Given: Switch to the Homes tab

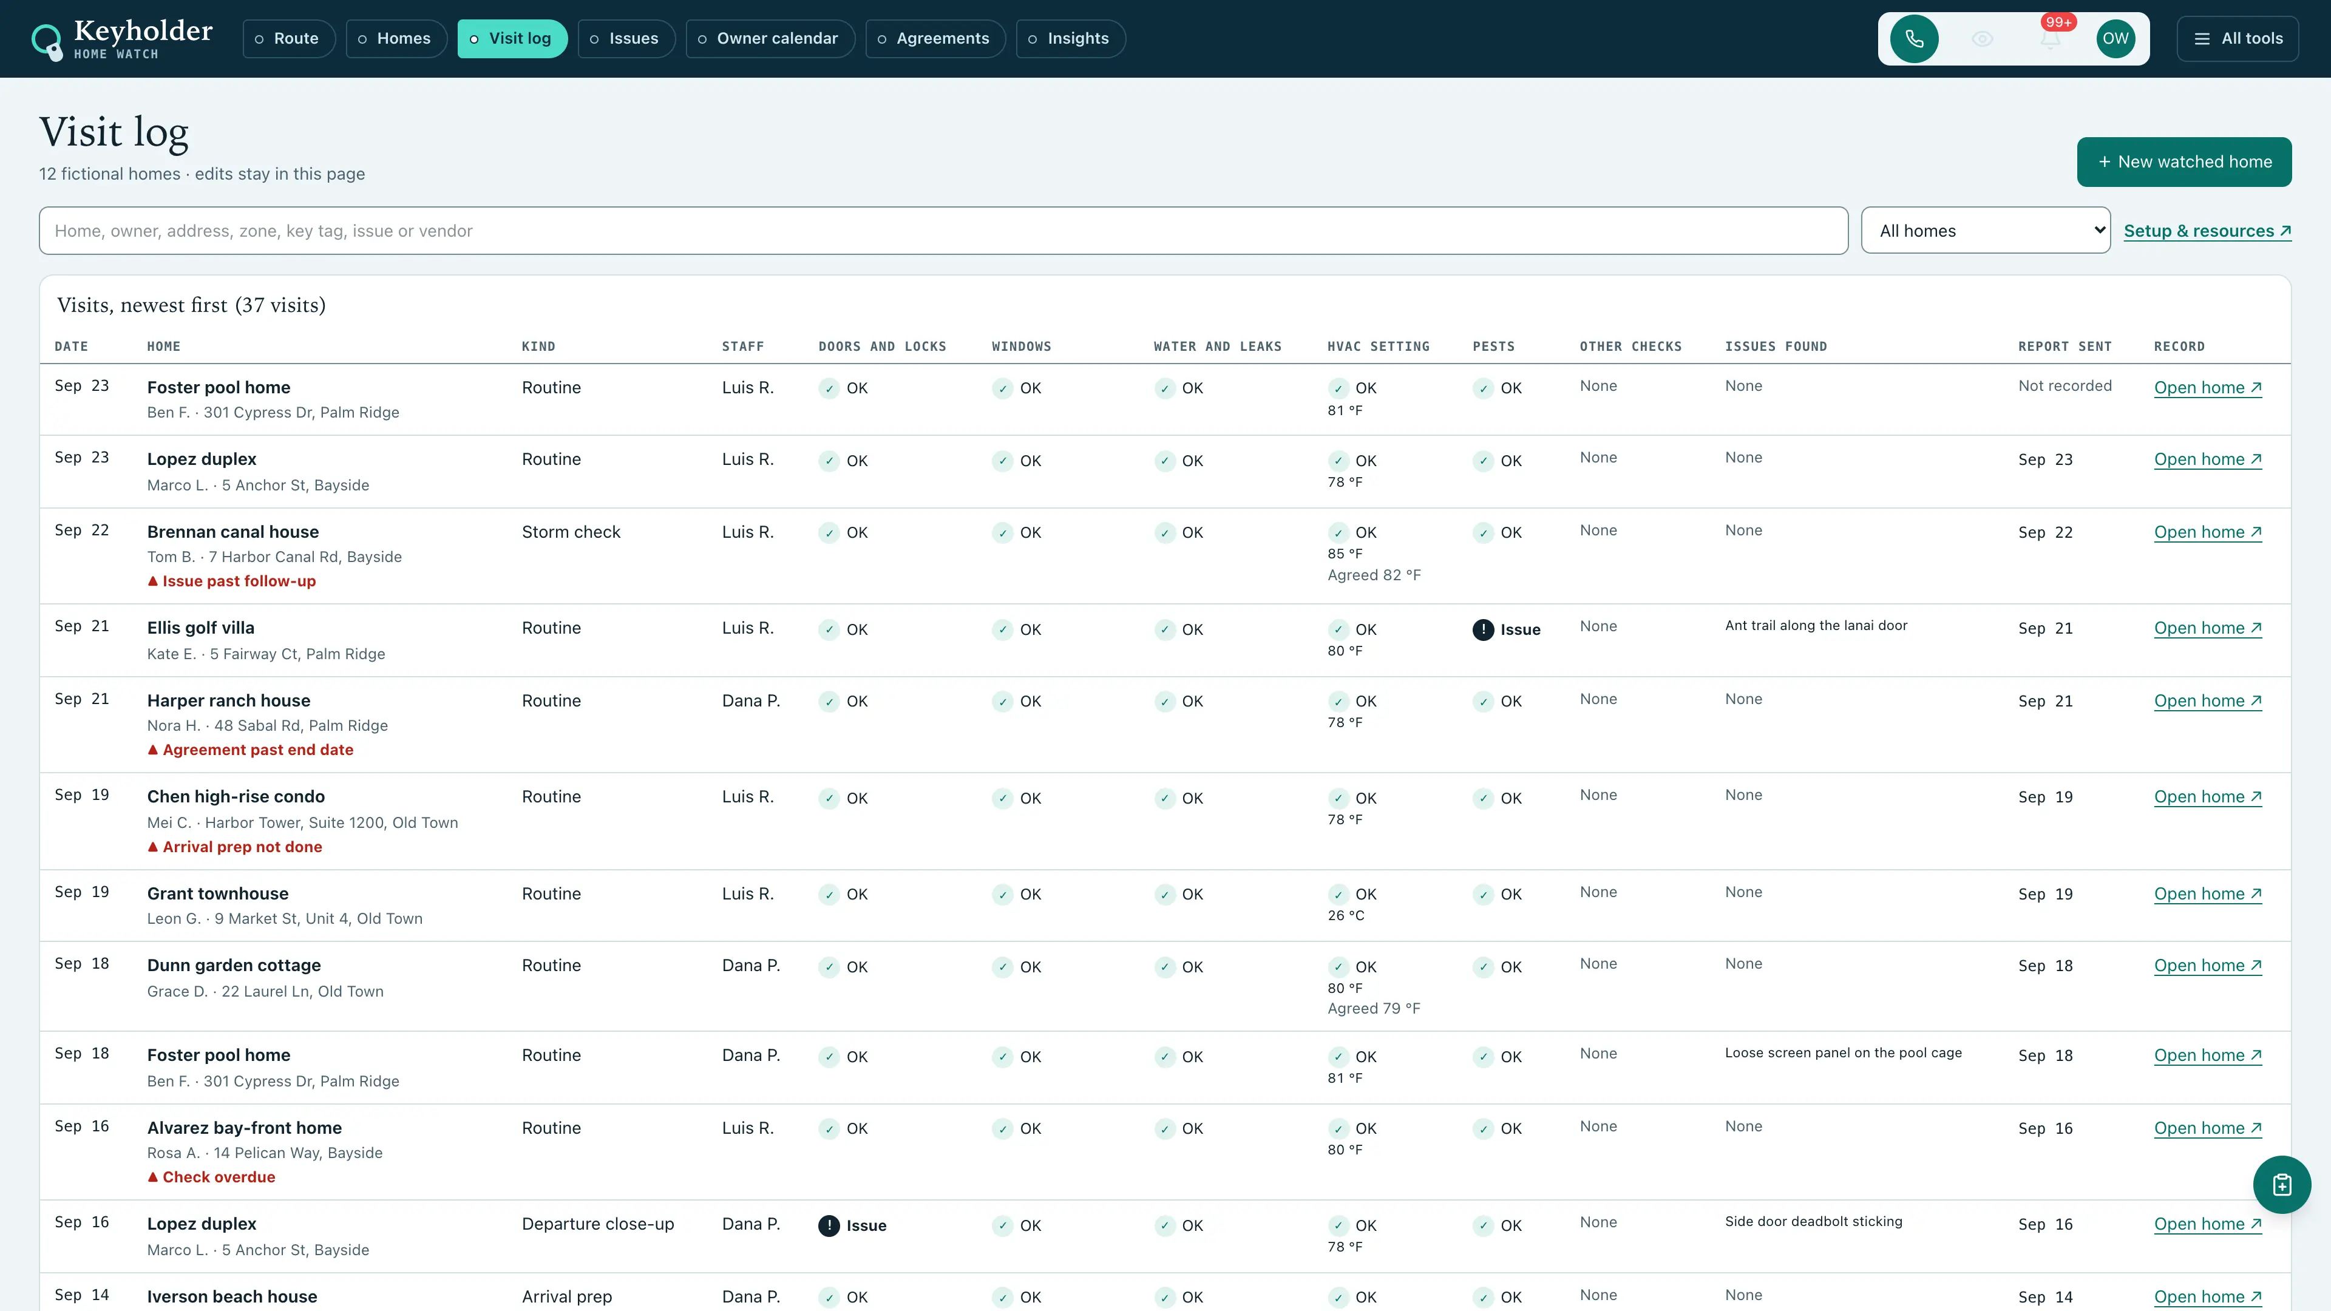Looking at the screenshot, I should click(395, 39).
